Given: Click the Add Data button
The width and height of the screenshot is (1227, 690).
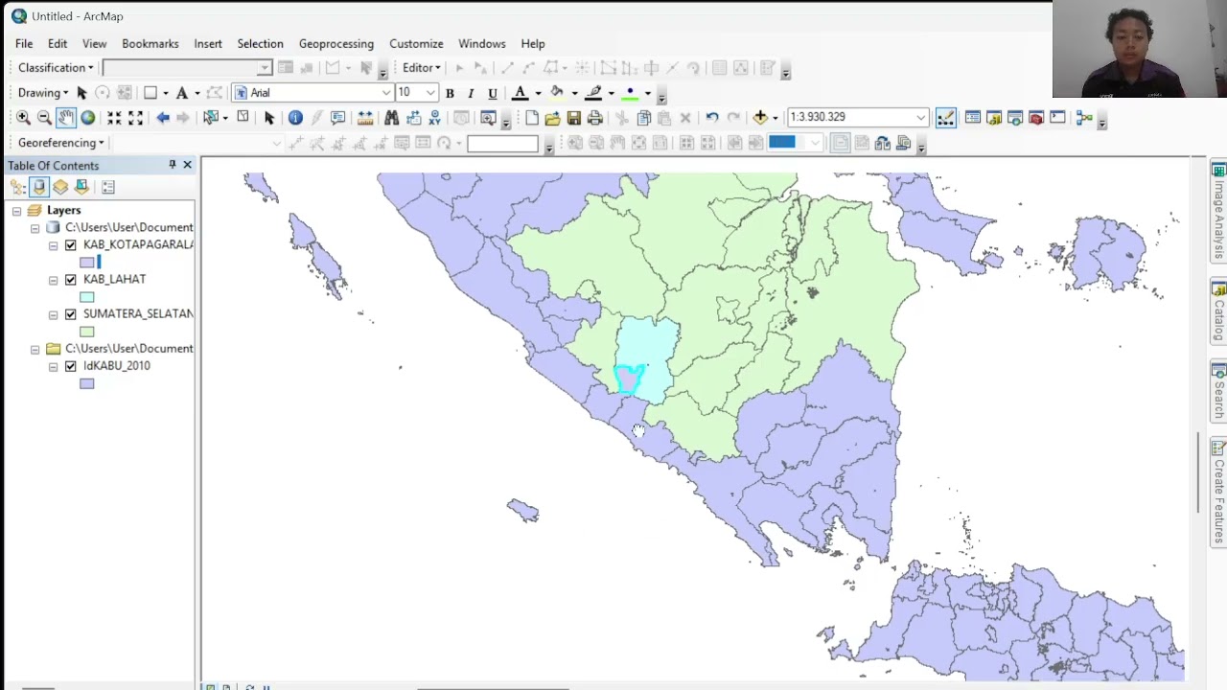Looking at the screenshot, I should (x=760, y=117).
